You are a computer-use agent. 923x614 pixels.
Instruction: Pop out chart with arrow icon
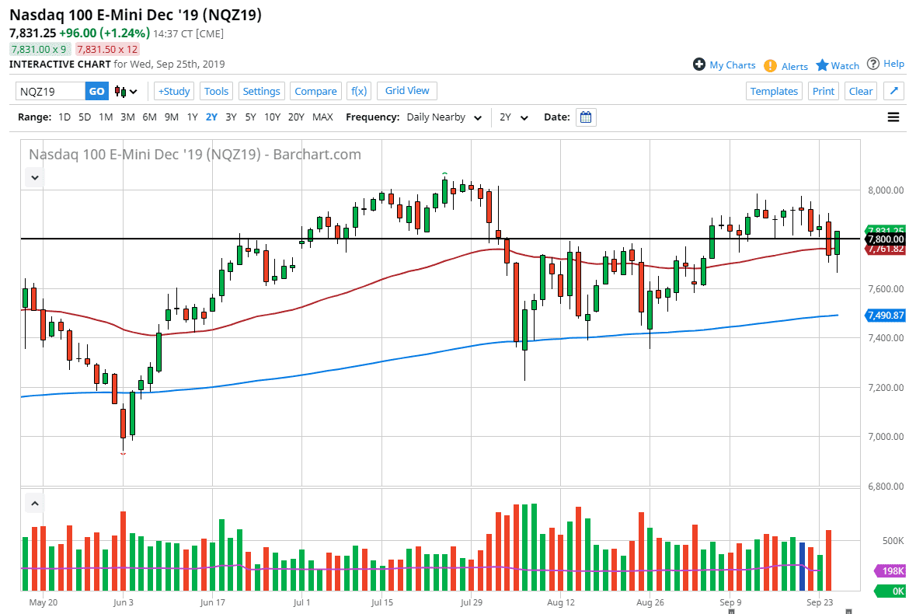893,91
